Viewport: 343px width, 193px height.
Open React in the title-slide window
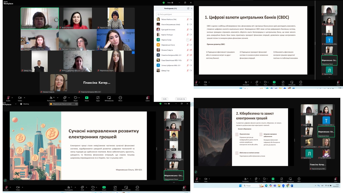93,188
